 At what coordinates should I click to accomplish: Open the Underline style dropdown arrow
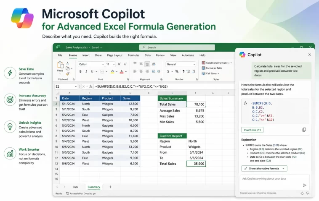pos(96,72)
